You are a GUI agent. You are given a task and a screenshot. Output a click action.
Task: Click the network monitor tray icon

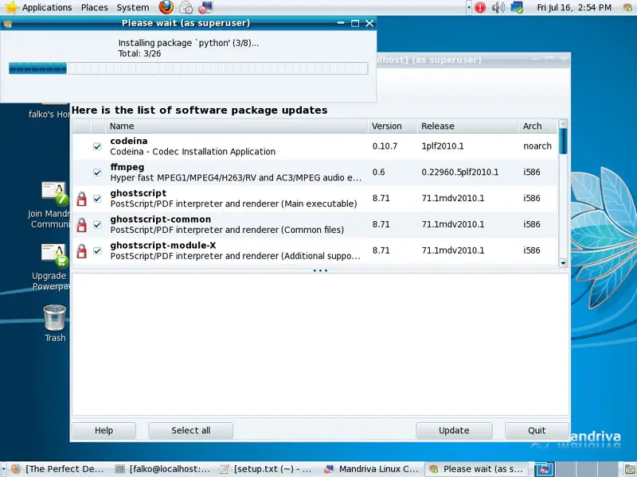pos(517,7)
